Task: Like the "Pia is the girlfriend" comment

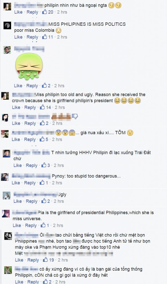Action: pos(17,225)
